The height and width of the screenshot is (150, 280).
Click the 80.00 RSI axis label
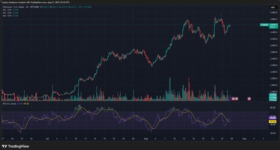tap(273, 108)
